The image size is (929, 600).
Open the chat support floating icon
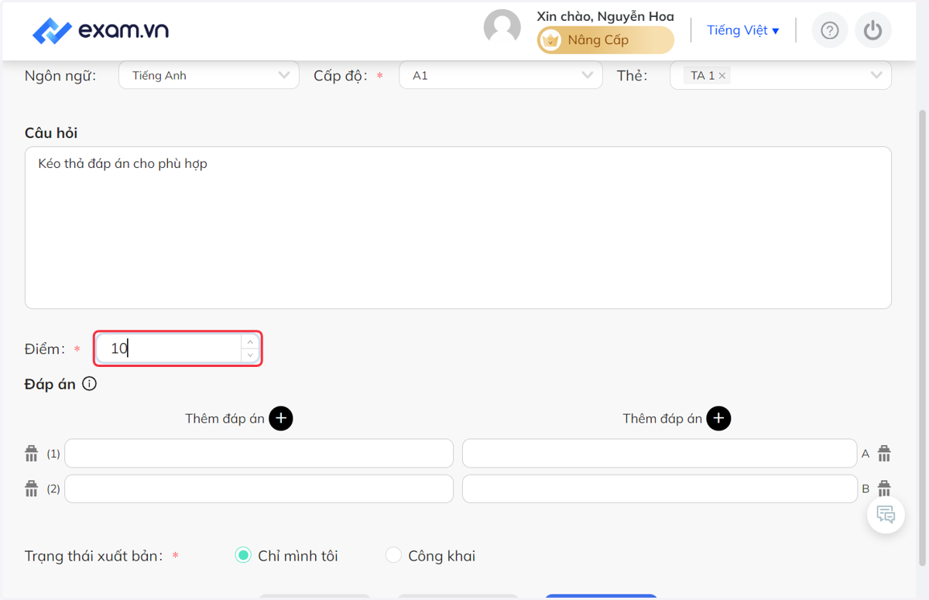pyautogui.click(x=886, y=514)
